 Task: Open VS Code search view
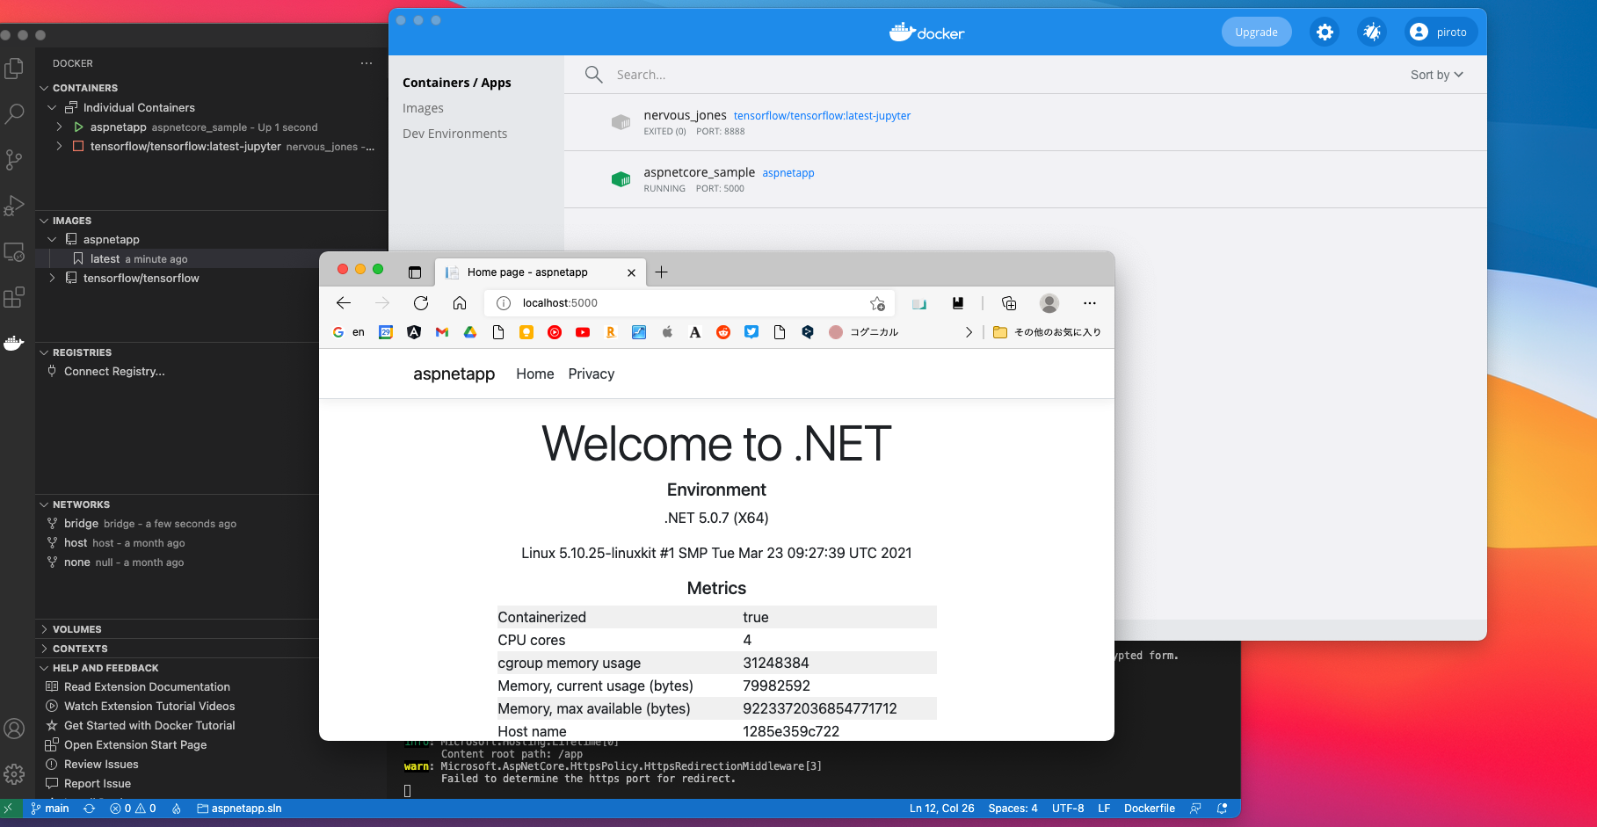14,113
